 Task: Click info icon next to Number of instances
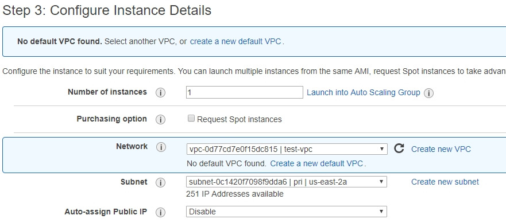tap(160, 93)
